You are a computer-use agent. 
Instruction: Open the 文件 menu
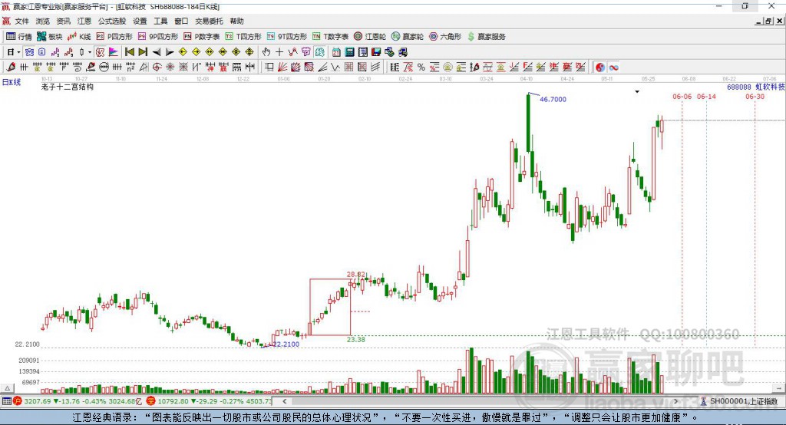pyautogui.click(x=21, y=21)
